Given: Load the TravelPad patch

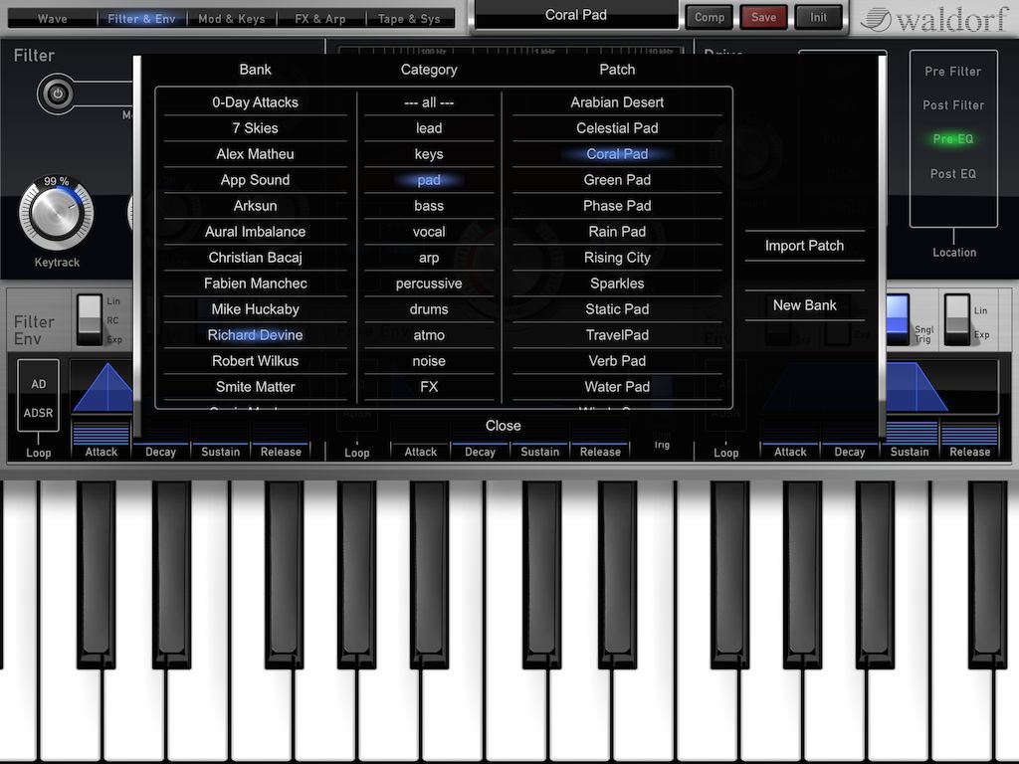Looking at the screenshot, I should [617, 335].
